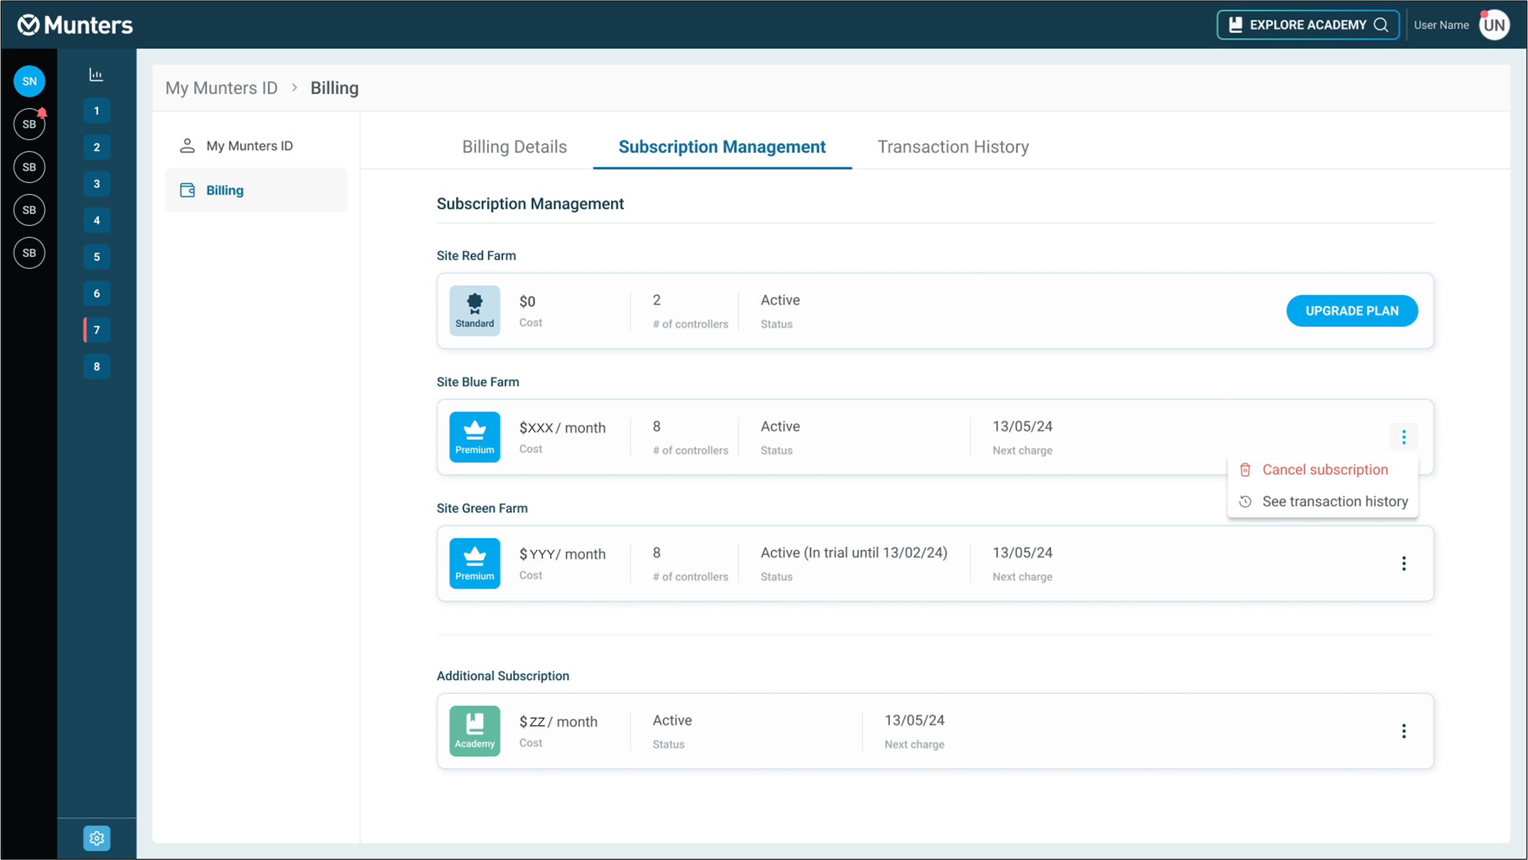Select house number 1 in the sidebar
Image resolution: width=1528 pixels, height=860 pixels.
97,111
